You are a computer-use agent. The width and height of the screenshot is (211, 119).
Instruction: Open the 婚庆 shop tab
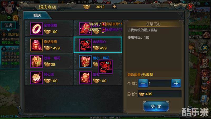tap(37, 15)
